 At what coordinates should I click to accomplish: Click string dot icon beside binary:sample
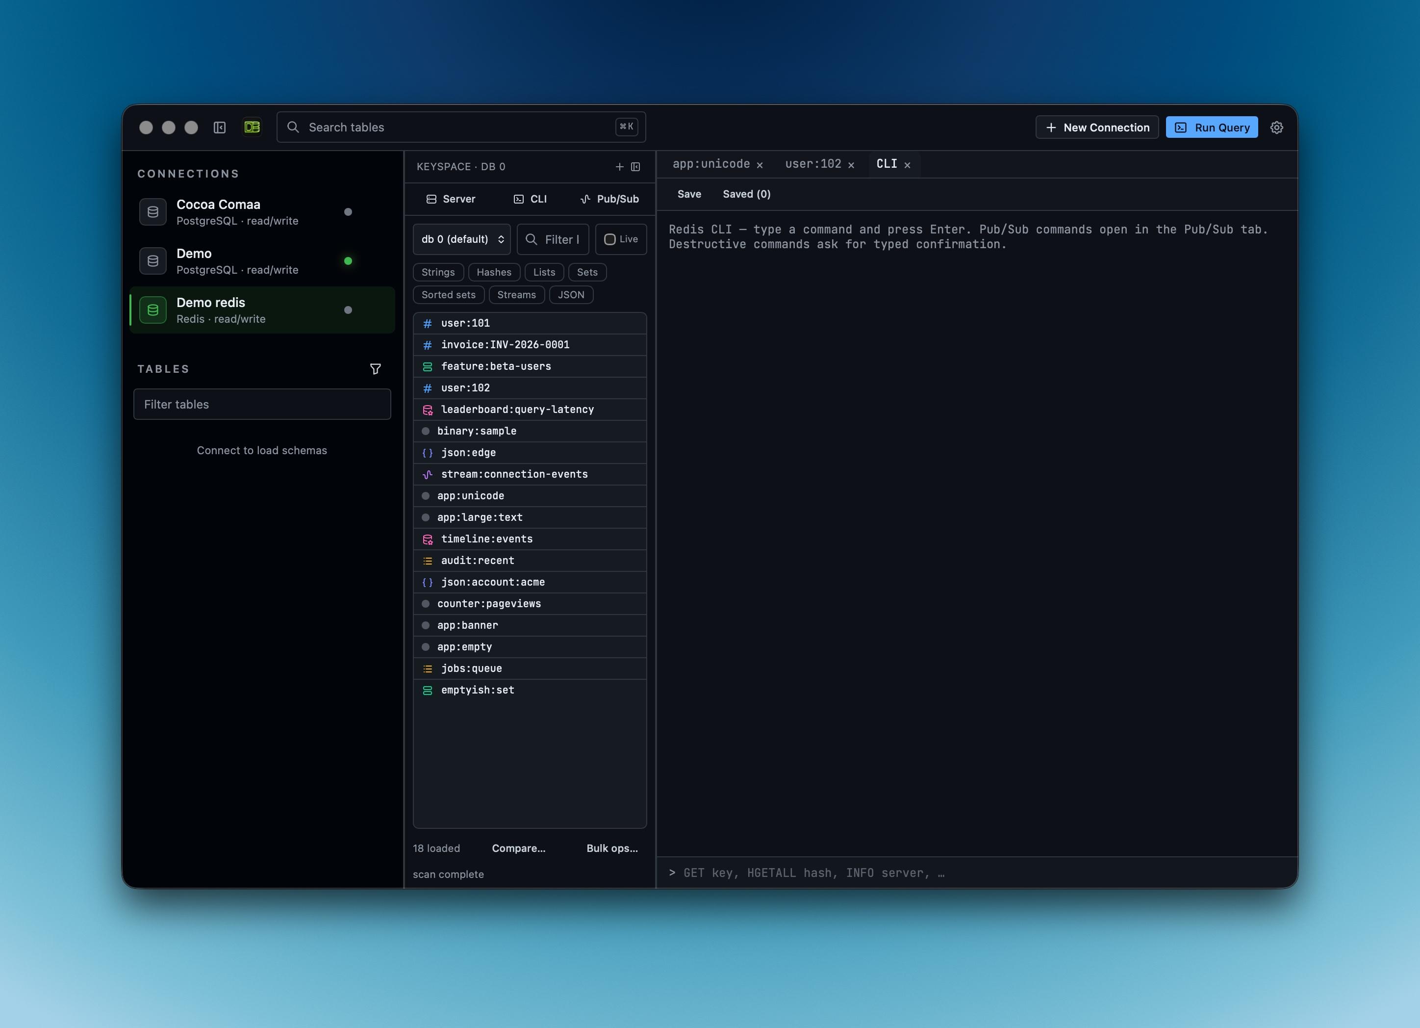point(426,431)
